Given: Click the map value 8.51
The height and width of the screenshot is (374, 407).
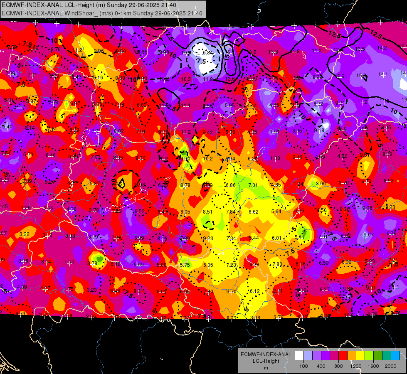Looking at the screenshot, I should [x=207, y=212].
